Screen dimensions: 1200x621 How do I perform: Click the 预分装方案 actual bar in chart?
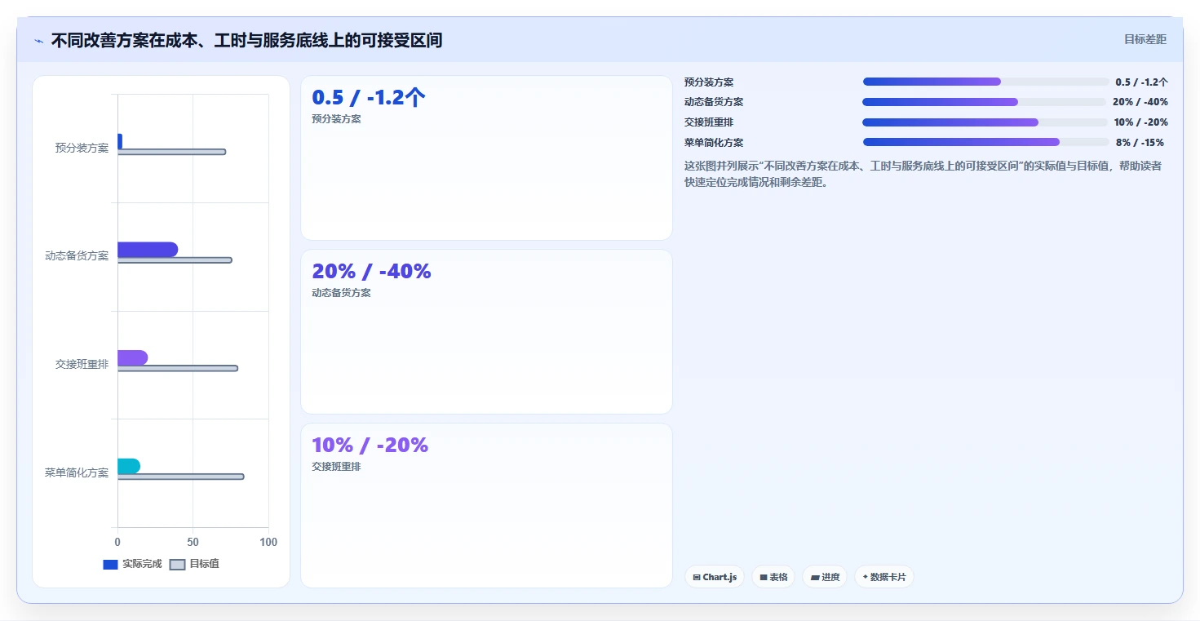[120, 141]
